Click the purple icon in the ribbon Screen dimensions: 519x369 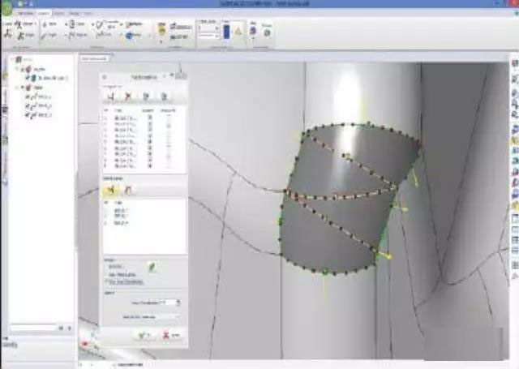(252, 31)
